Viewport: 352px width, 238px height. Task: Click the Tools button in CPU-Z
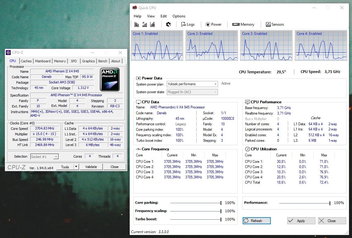tap(65, 167)
